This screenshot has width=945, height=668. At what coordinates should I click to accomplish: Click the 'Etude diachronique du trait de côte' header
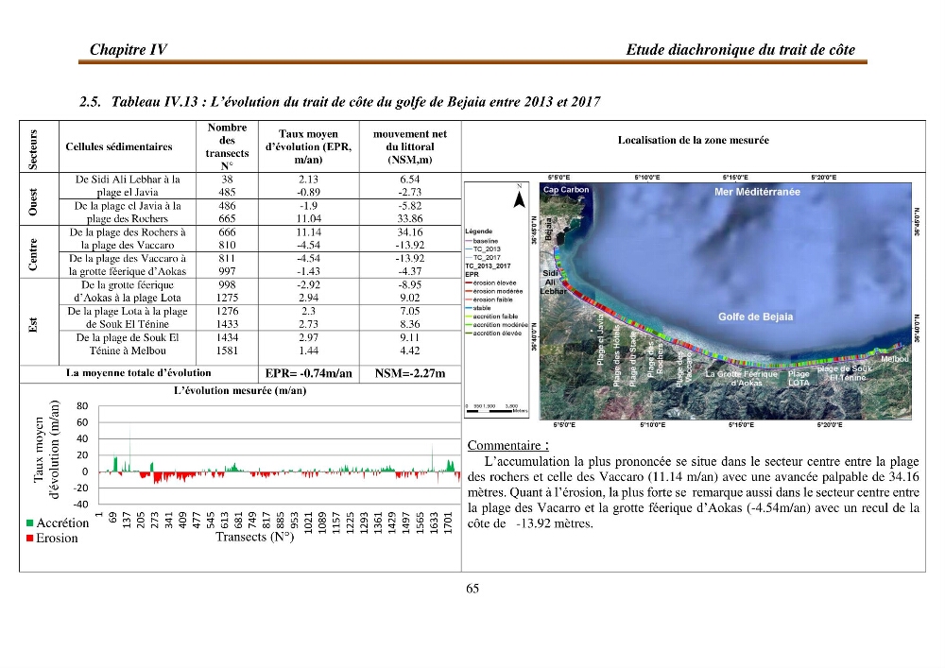[740, 49]
